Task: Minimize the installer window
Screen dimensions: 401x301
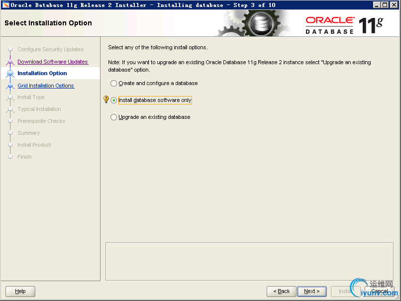Action: coord(377,5)
